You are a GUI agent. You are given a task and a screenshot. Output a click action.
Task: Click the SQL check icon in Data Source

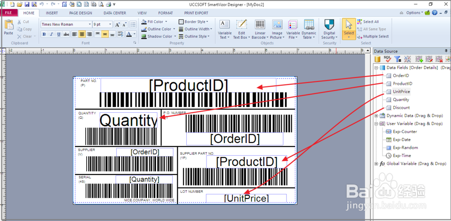pos(387,59)
